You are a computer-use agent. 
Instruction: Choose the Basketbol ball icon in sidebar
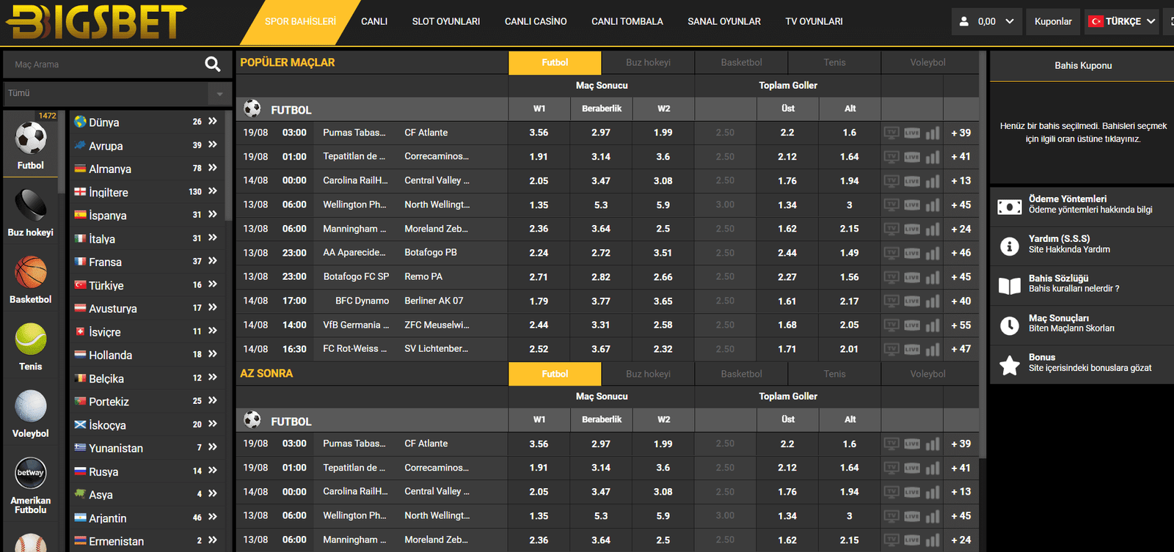click(31, 272)
